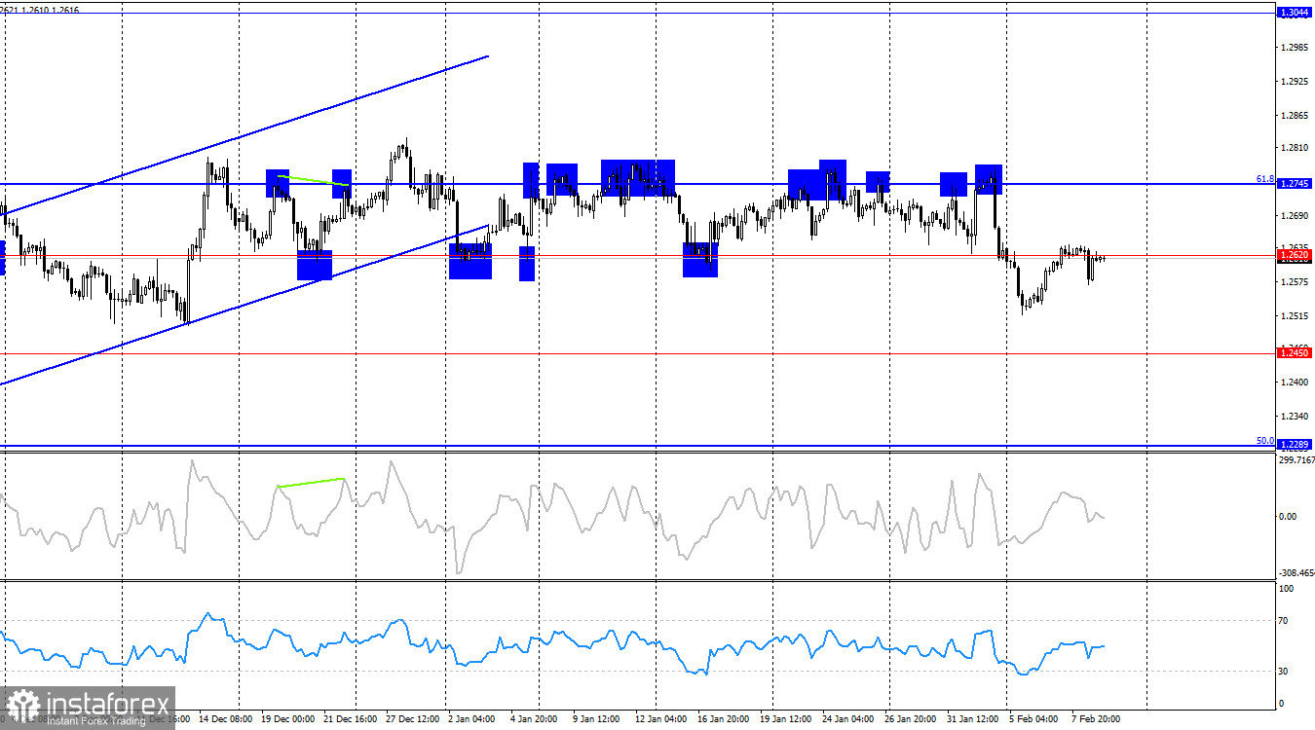The height and width of the screenshot is (730, 1315).
Task: Select the green divergence line on price chart
Action: [313, 180]
